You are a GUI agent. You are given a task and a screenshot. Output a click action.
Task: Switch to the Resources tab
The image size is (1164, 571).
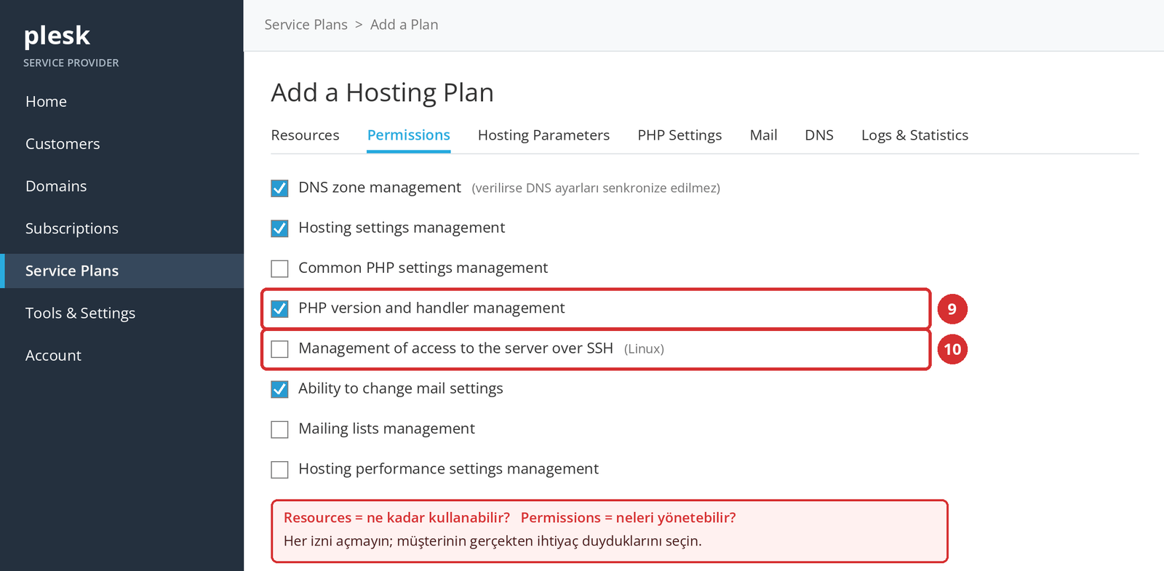[x=305, y=135]
